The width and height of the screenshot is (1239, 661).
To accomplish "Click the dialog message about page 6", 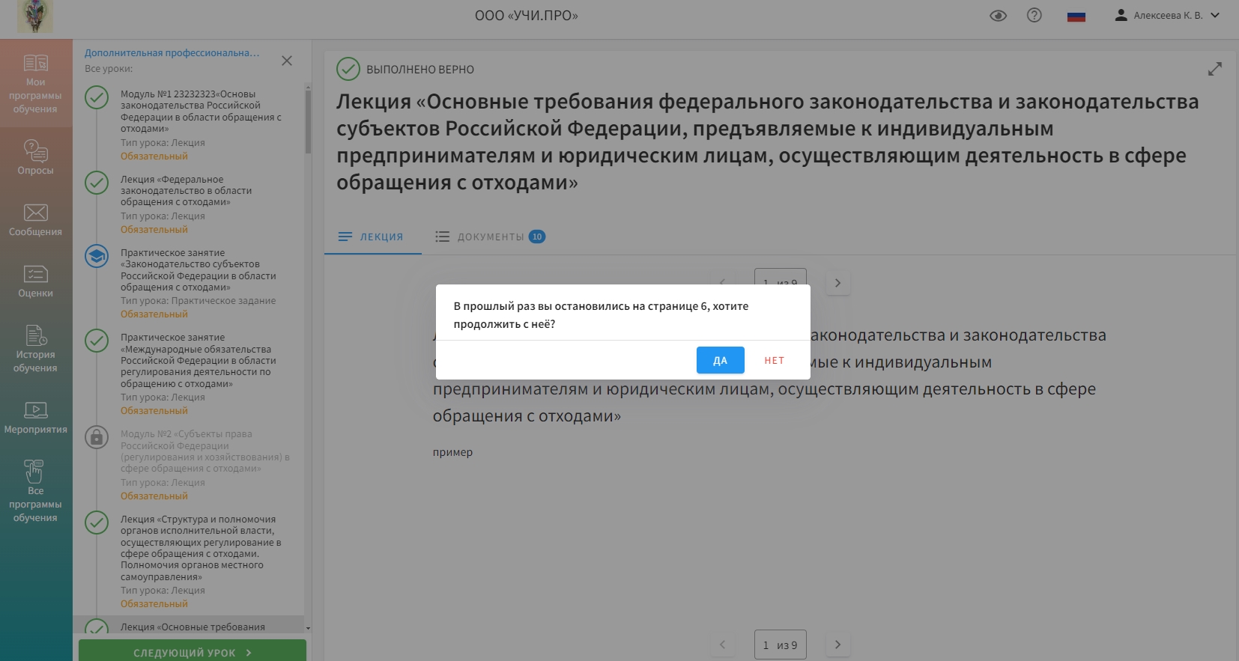I will (x=601, y=315).
